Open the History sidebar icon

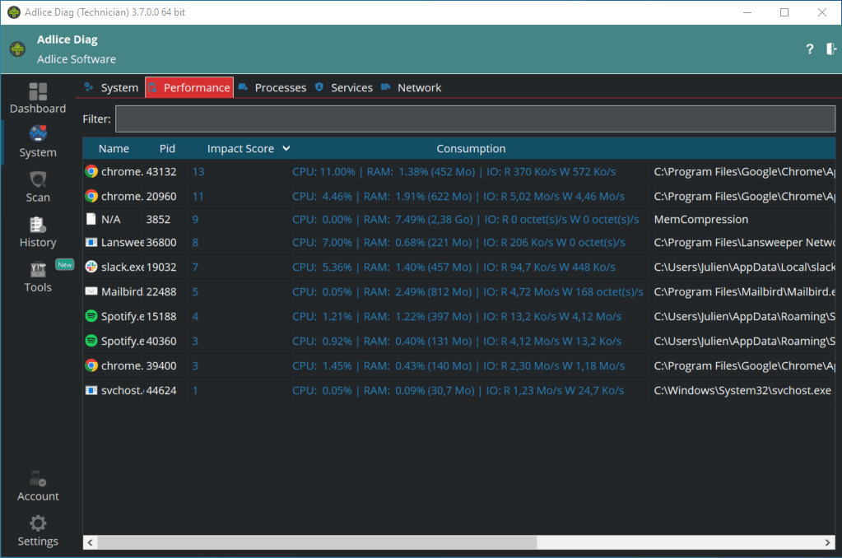point(38,225)
